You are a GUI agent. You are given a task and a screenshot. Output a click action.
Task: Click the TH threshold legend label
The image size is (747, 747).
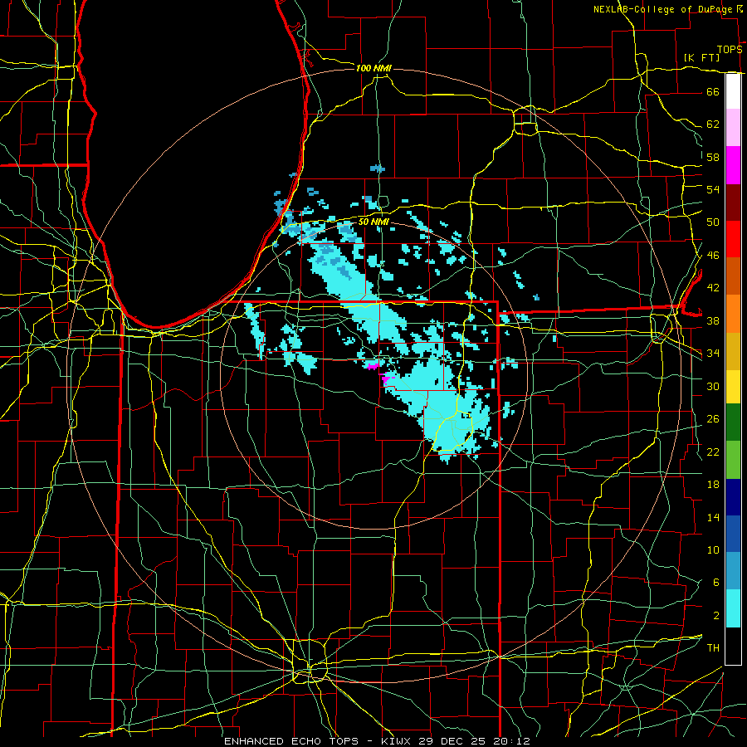coord(713,647)
